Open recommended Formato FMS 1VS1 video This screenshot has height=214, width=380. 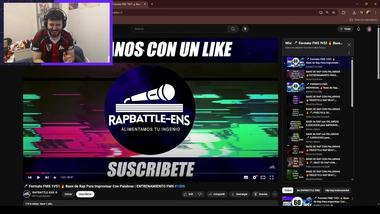(x=316, y=202)
